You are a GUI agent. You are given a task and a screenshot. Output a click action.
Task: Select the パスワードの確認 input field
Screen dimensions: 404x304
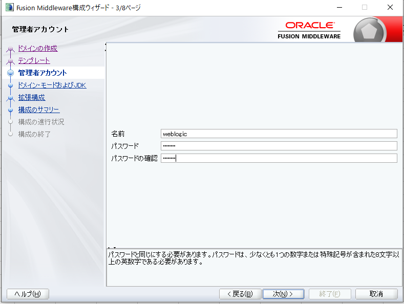[279, 158]
